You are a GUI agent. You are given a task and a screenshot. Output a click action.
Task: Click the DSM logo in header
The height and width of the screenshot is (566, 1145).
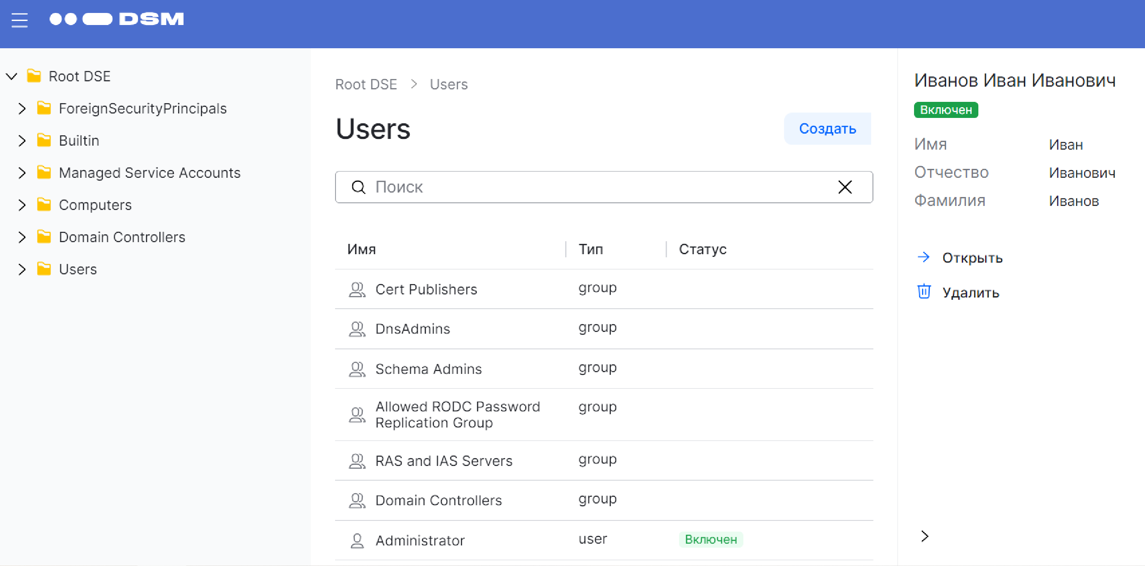click(117, 19)
